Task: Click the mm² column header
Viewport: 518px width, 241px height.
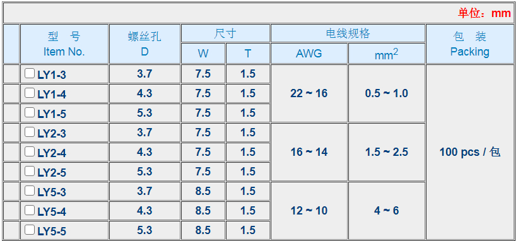Action: 387,54
